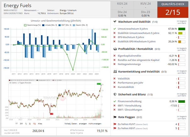
Task: Click the Nettogewinnmarge label
Action: (129, 64)
